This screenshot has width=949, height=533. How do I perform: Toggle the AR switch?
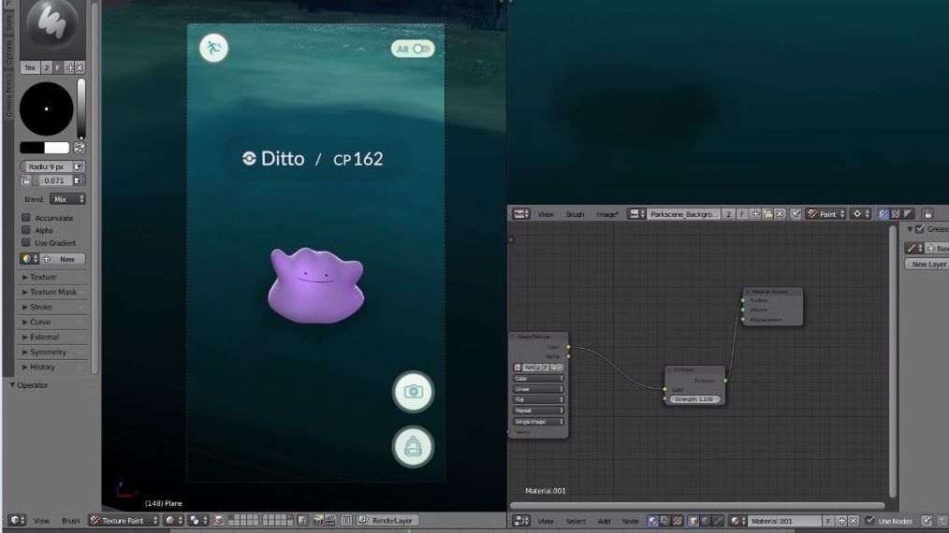click(x=413, y=49)
